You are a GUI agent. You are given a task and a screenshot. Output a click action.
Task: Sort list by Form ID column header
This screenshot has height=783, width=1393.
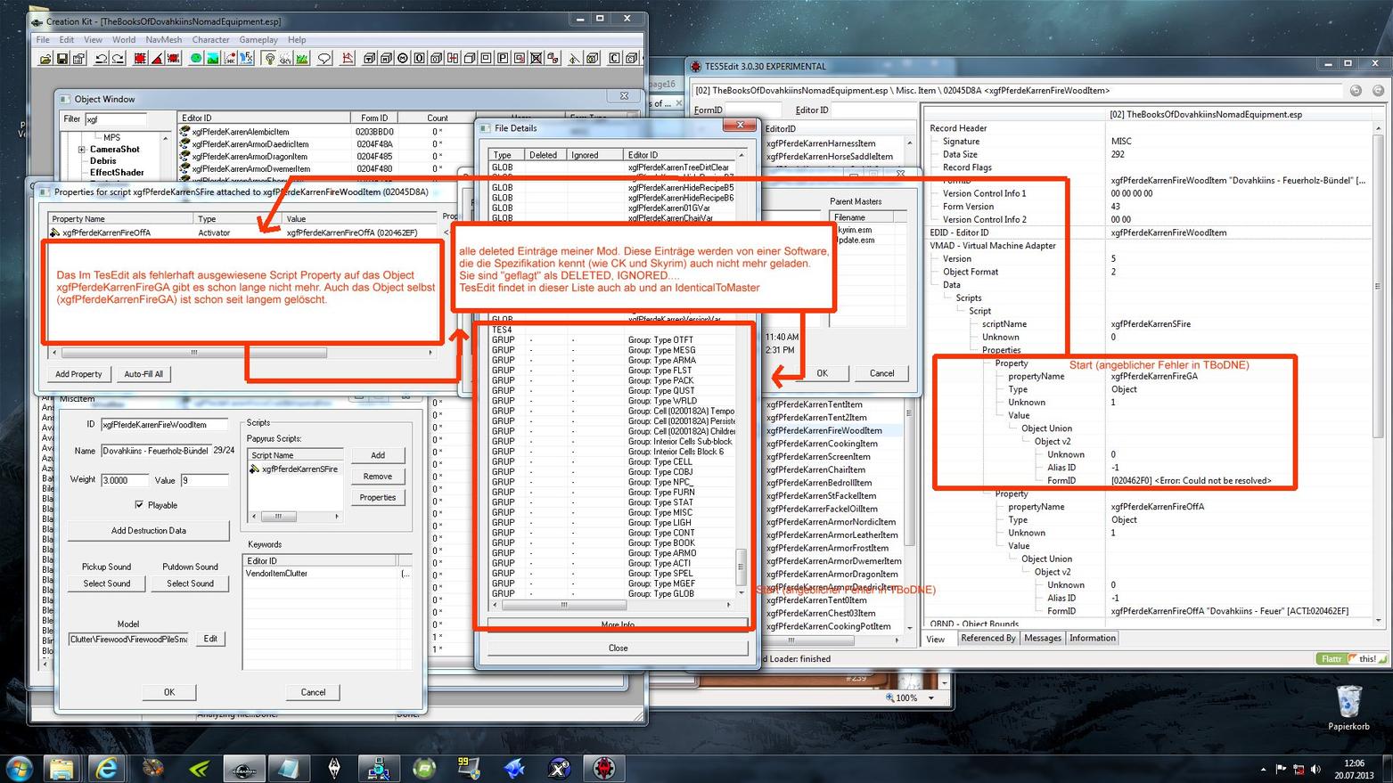pyautogui.click(x=374, y=118)
